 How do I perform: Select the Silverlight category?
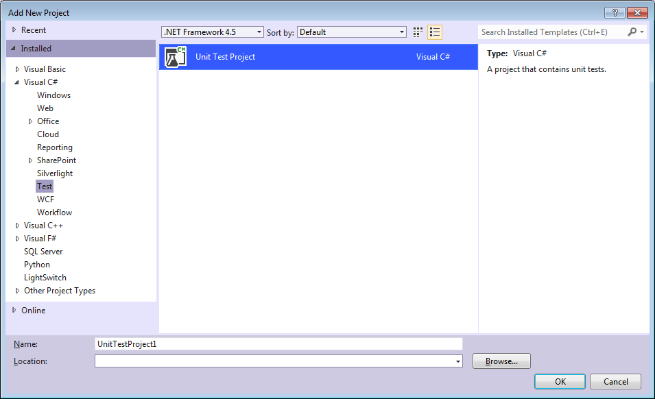point(55,173)
